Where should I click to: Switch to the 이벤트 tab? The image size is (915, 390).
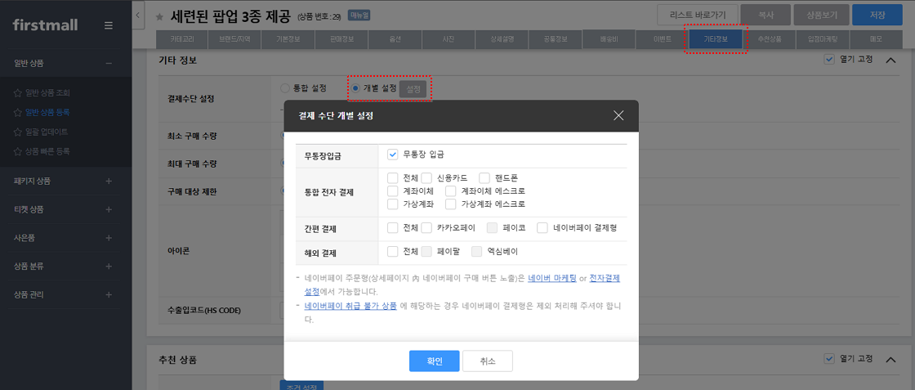click(663, 40)
